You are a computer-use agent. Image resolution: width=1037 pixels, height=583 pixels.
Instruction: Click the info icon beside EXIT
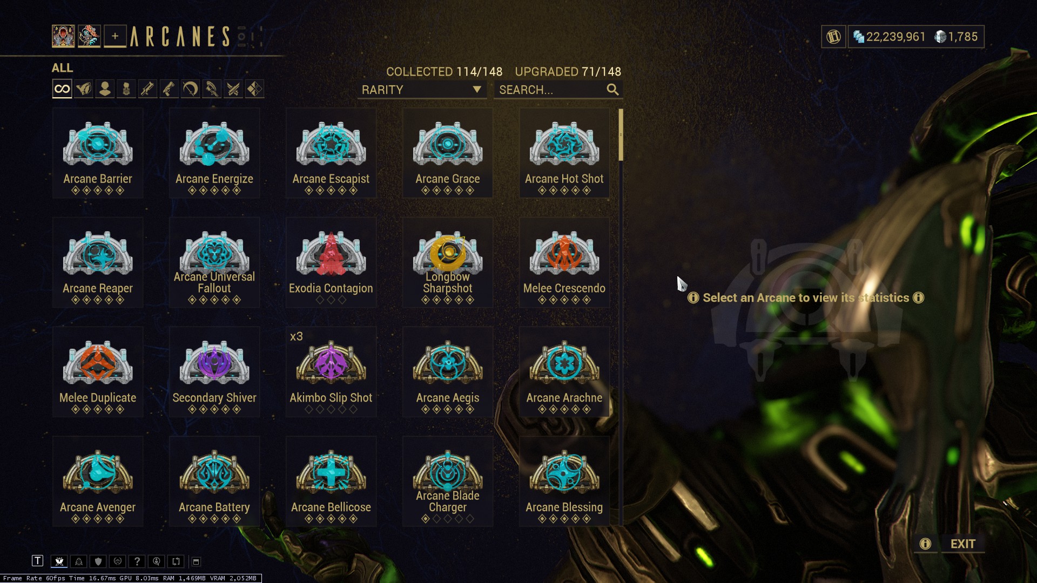[925, 544]
